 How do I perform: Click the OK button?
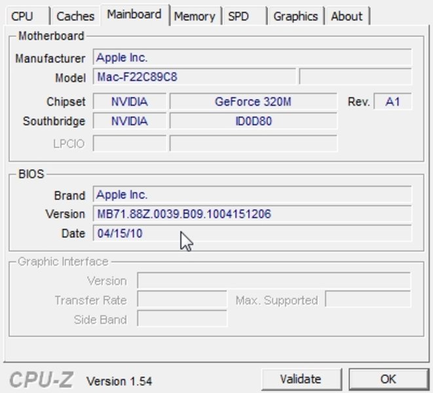[x=388, y=379]
